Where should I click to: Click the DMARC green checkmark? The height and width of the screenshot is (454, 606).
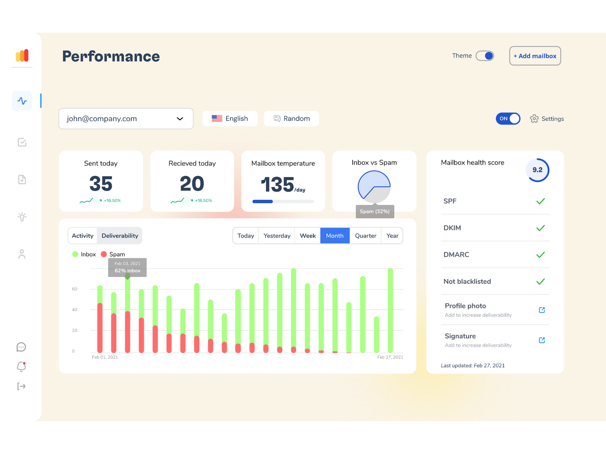pyautogui.click(x=540, y=255)
